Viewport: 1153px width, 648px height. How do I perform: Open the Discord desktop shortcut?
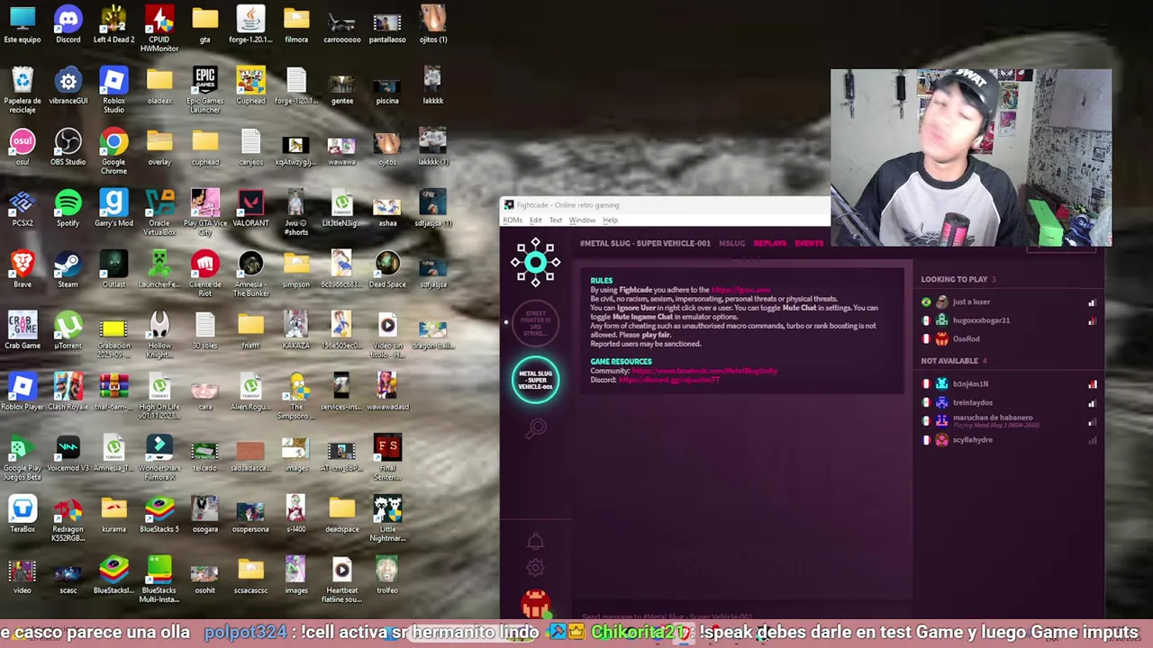(68, 25)
